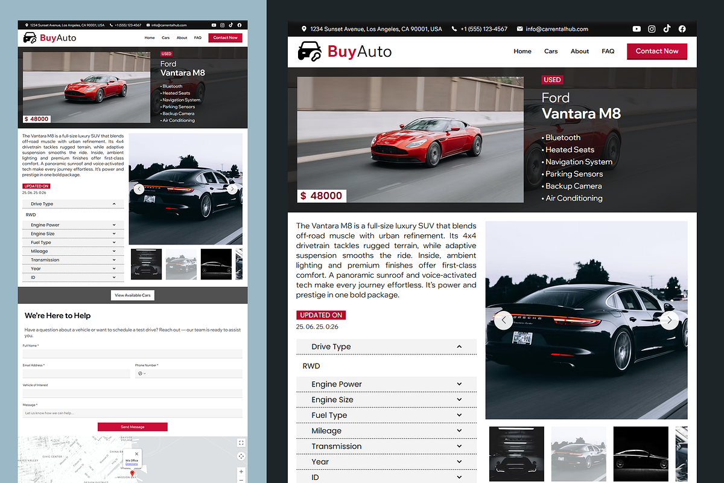Click Contact Now button in right preview

pos(657,51)
